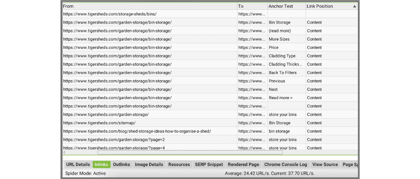
Task: Click Content cell in the 'Price' row
Action: 332,47
